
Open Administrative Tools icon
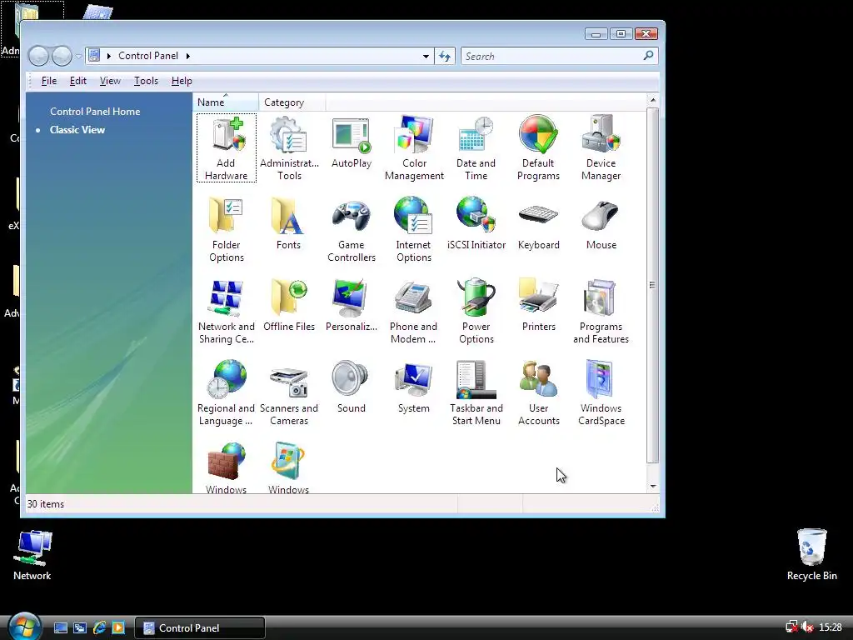(x=289, y=147)
